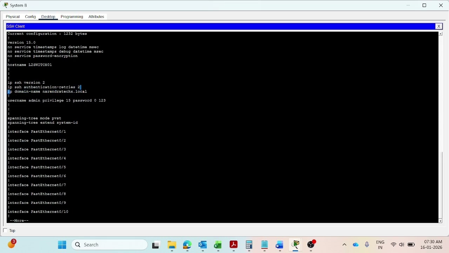Click the System B title bar icon

[x=5, y=5]
